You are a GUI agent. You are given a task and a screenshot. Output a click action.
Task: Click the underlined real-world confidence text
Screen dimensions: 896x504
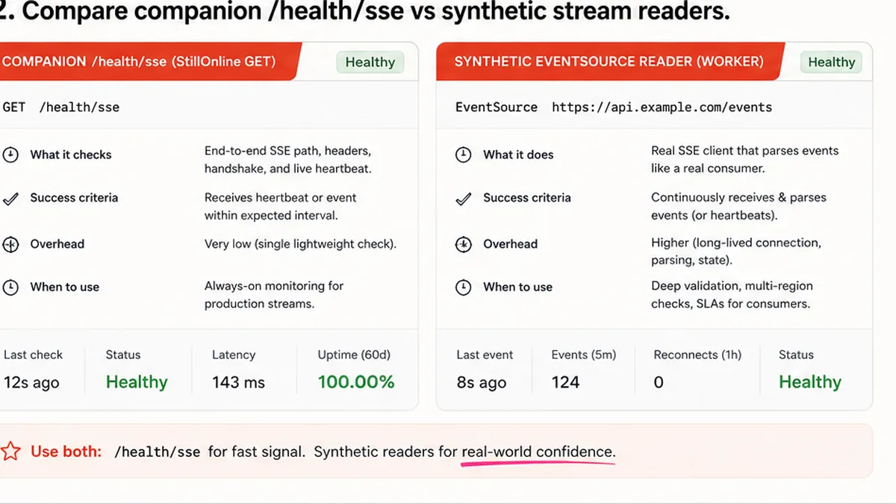click(x=538, y=452)
